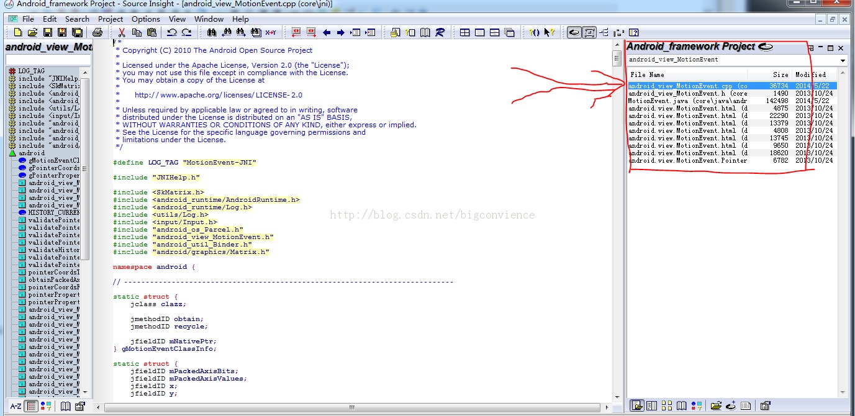
Task: Open the Options menu
Action: click(146, 19)
